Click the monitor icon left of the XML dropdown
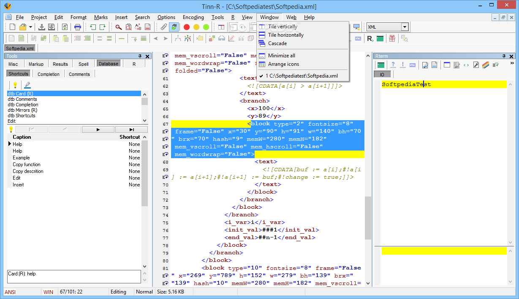The width and height of the screenshot is (519, 299). point(356,27)
